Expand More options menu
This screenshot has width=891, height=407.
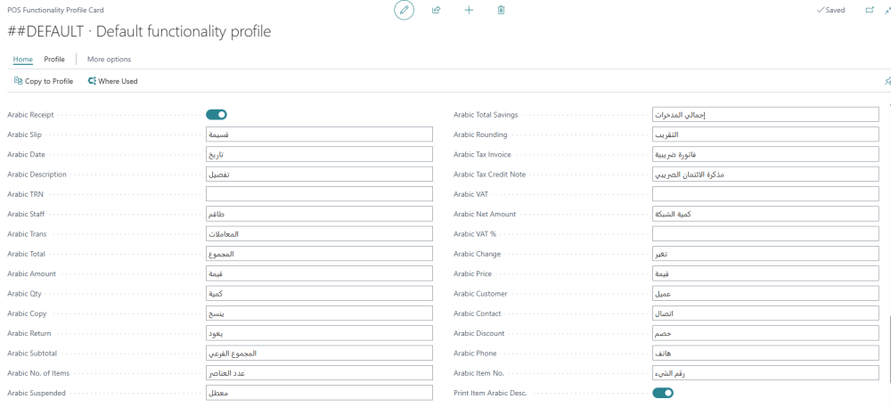pyautogui.click(x=109, y=59)
